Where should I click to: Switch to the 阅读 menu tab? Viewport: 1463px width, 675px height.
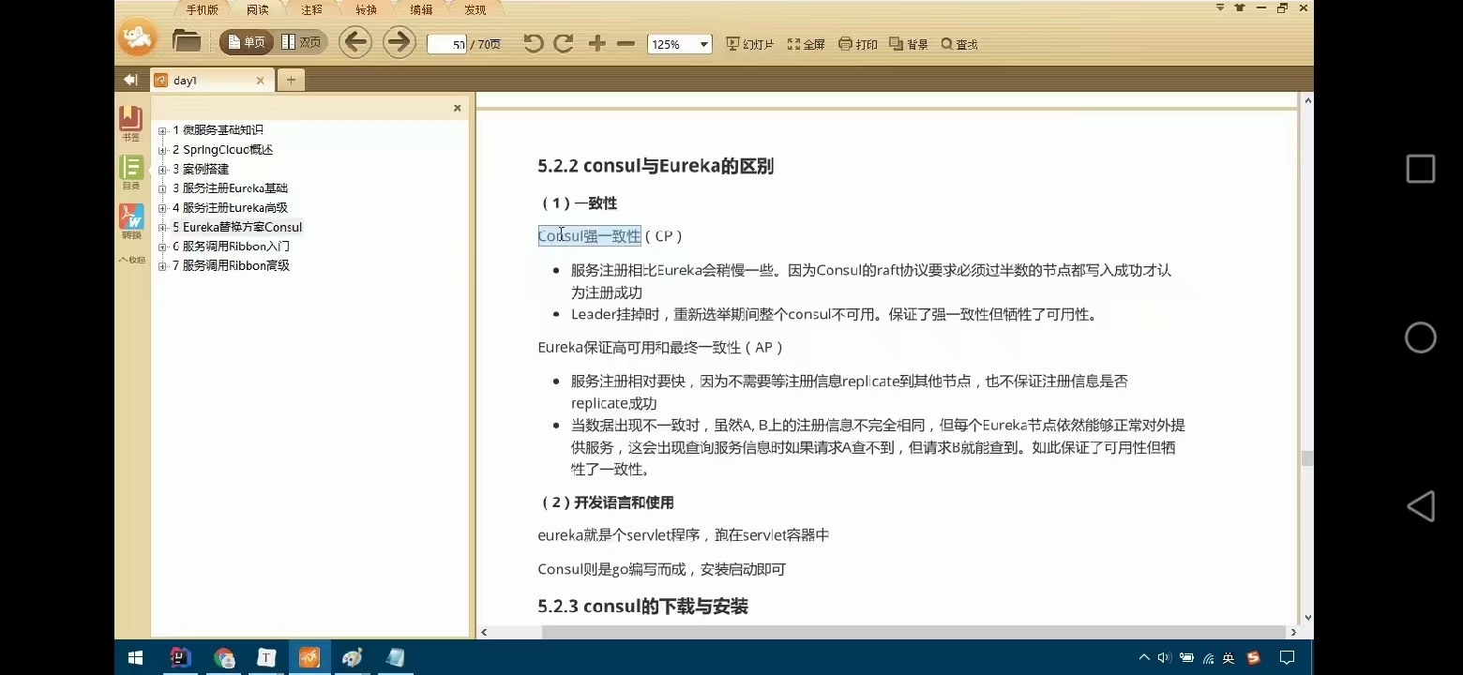pyautogui.click(x=257, y=10)
